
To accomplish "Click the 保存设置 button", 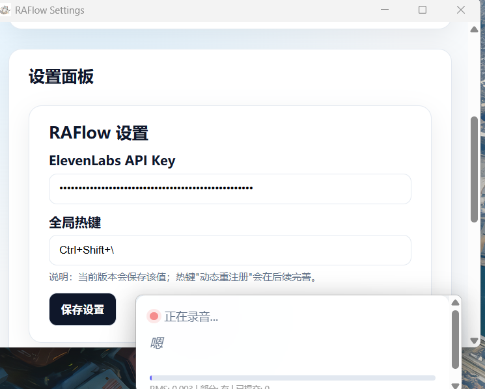I will tap(83, 309).
